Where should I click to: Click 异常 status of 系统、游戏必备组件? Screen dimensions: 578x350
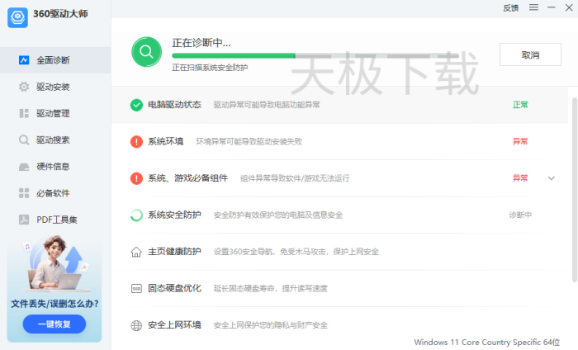pos(520,178)
